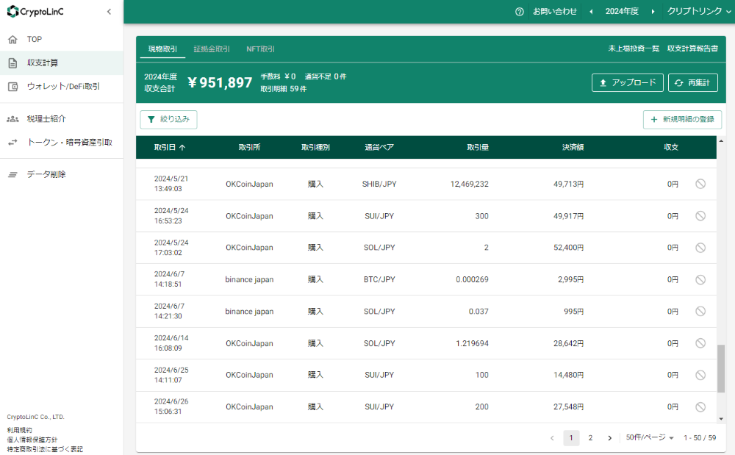Screen dimensions: 735x455
Task: Go to the next page arrow in pagination
Action: pyautogui.click(x=609, y=438)
